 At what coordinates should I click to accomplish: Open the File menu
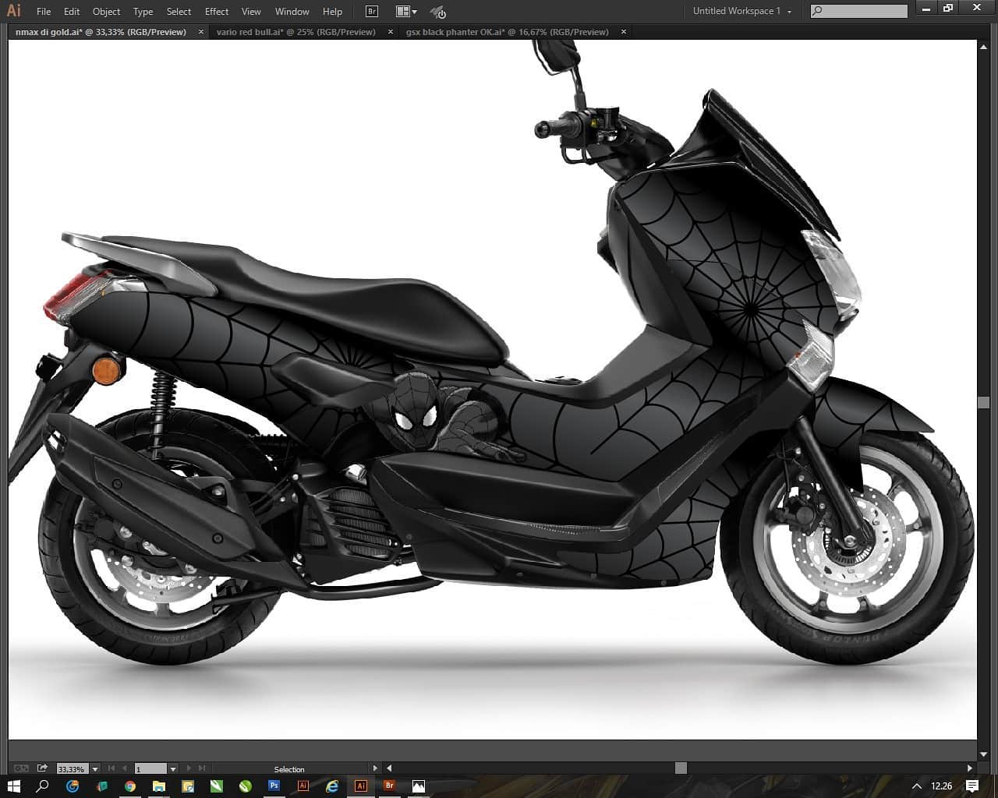click(x=44, y=12)
